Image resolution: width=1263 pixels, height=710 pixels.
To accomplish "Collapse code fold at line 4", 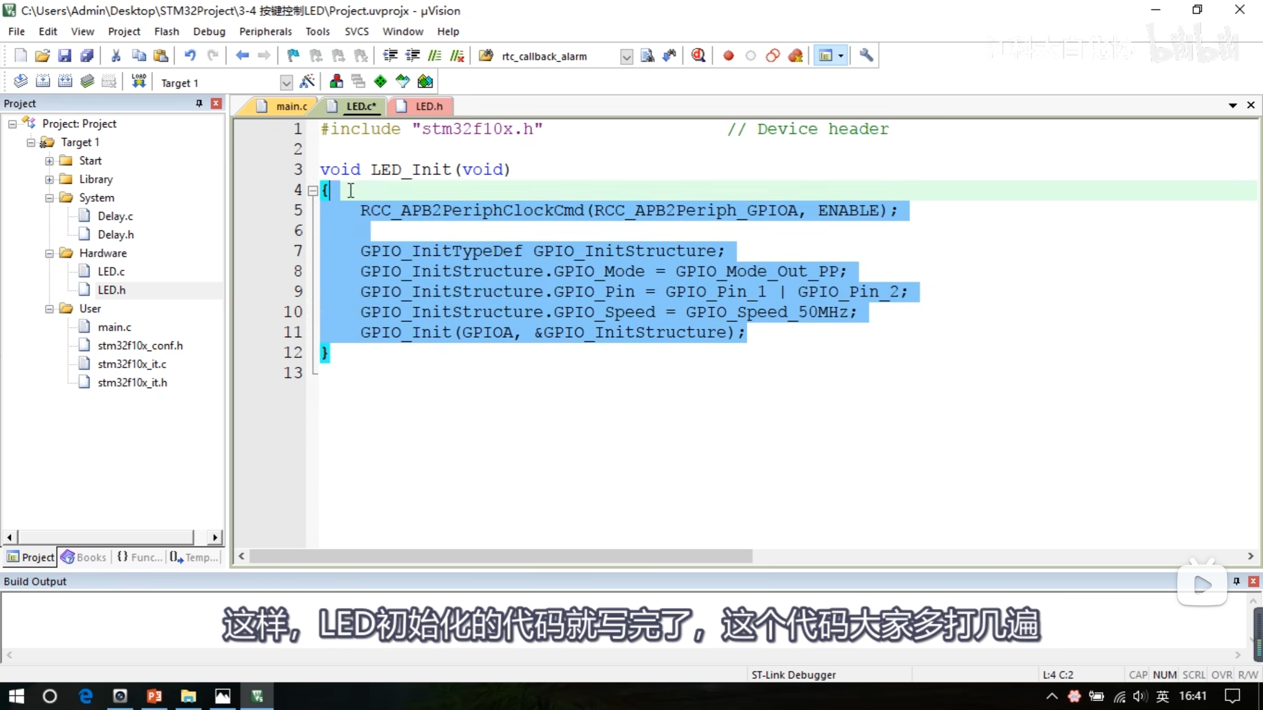I will coord(312,191).
